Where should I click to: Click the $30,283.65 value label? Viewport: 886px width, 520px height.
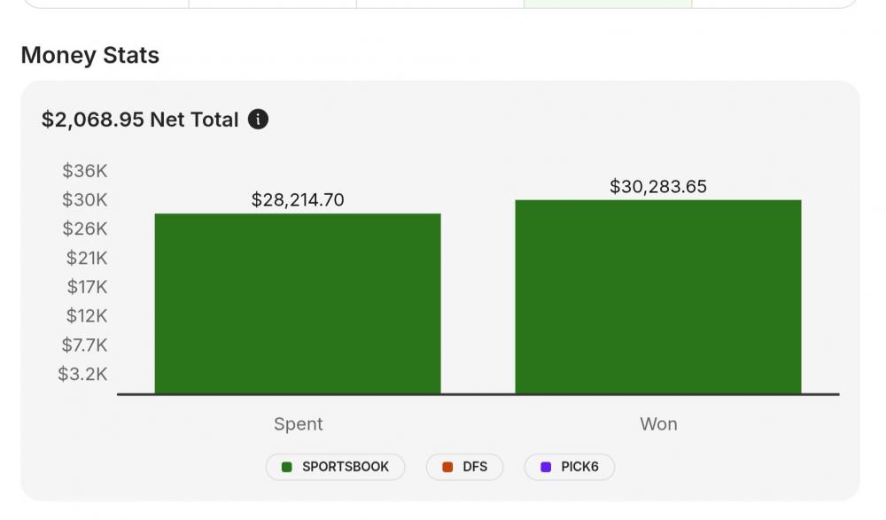tap(658, 187)
